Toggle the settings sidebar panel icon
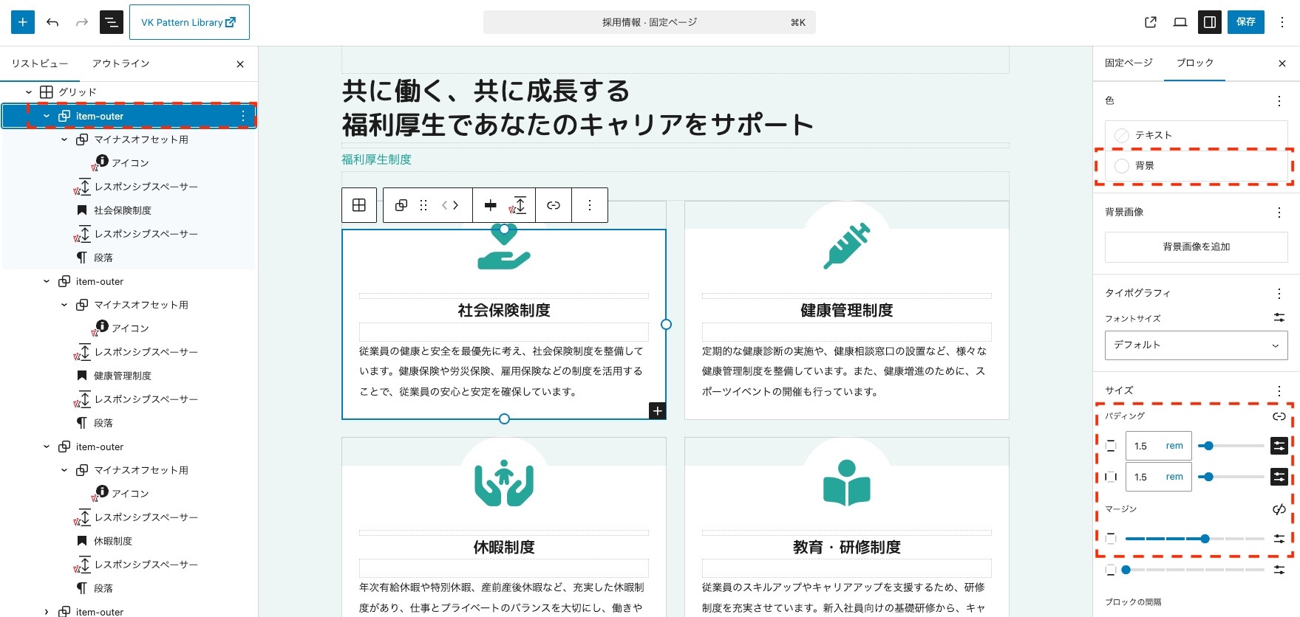 point(1210,22)
